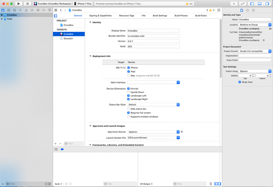Toggle Landscape Right orientation

pyautogui.click(x=128, y=99)
